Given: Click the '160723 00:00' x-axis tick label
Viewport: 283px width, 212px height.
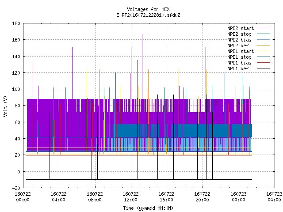Looking at the screenshot, I should tap(238, 197).
